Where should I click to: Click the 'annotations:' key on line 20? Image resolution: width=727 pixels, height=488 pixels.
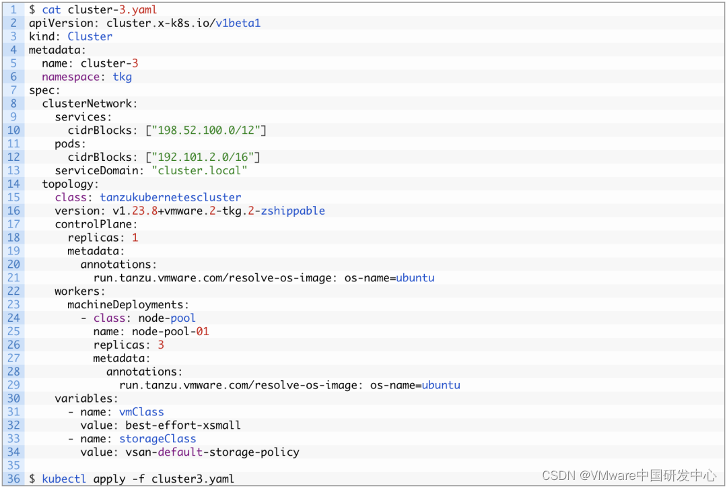tap(118, 265)
